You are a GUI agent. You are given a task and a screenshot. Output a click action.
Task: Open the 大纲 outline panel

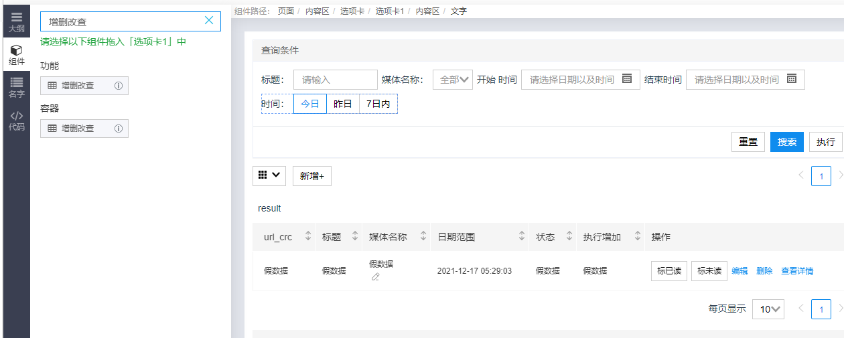[x=16, y=22]
